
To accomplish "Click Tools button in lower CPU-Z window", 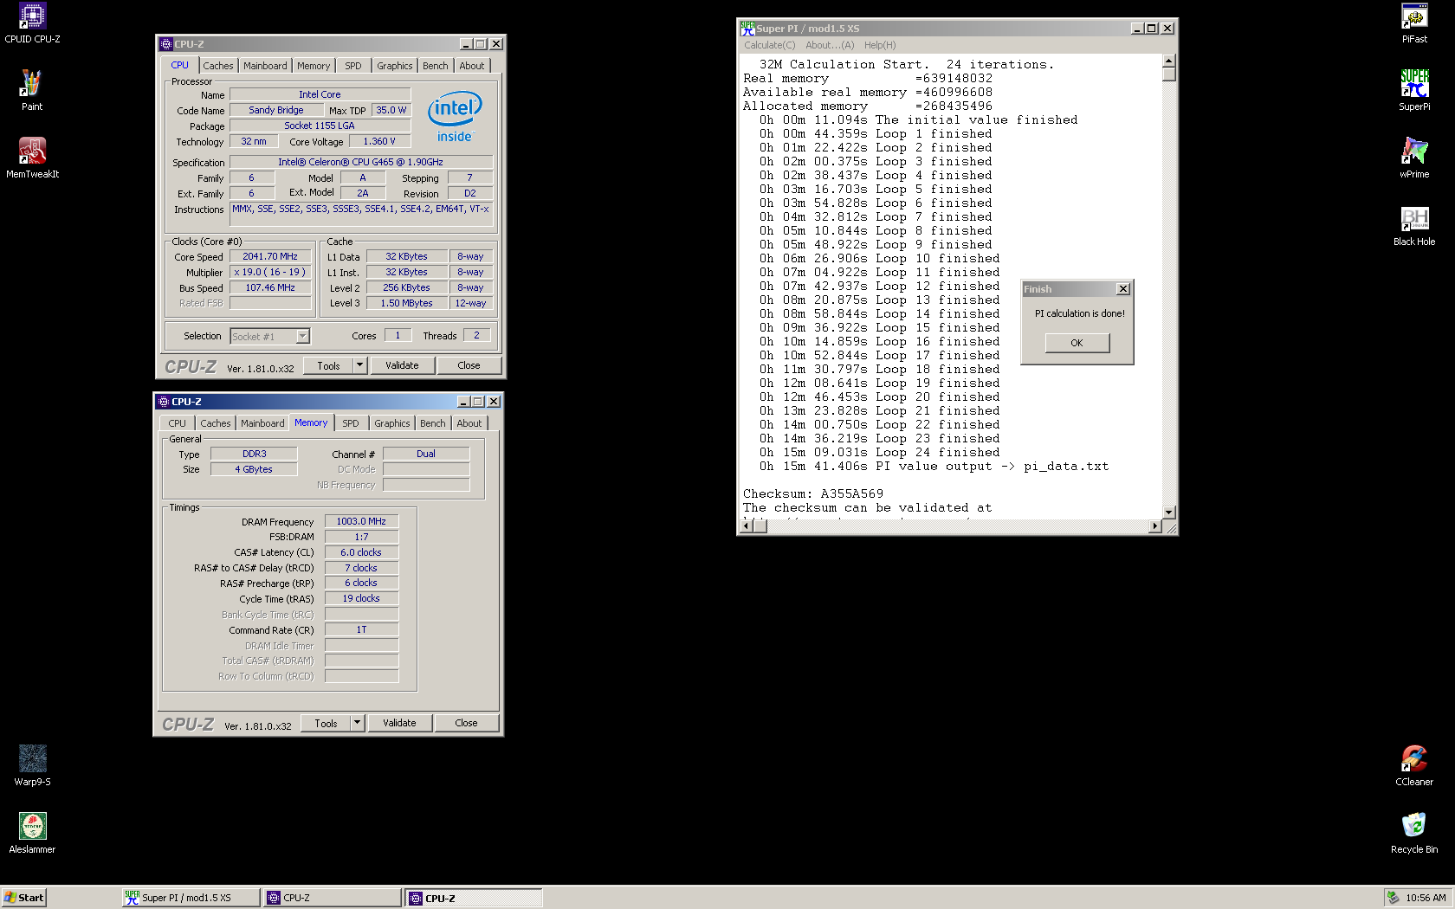I will (x=326, y=723).
